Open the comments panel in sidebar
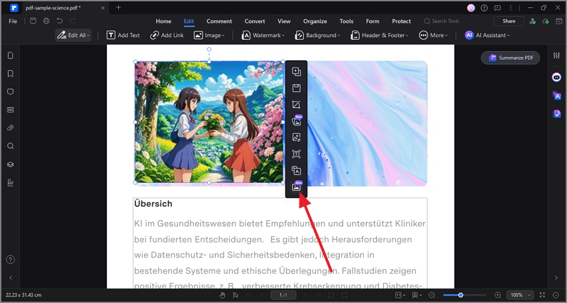This screenshot has width=567, height=303. (x=11, y=91)
